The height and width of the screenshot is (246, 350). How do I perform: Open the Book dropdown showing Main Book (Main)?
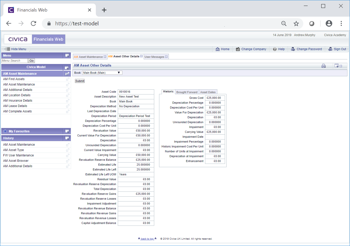point(102,73)
